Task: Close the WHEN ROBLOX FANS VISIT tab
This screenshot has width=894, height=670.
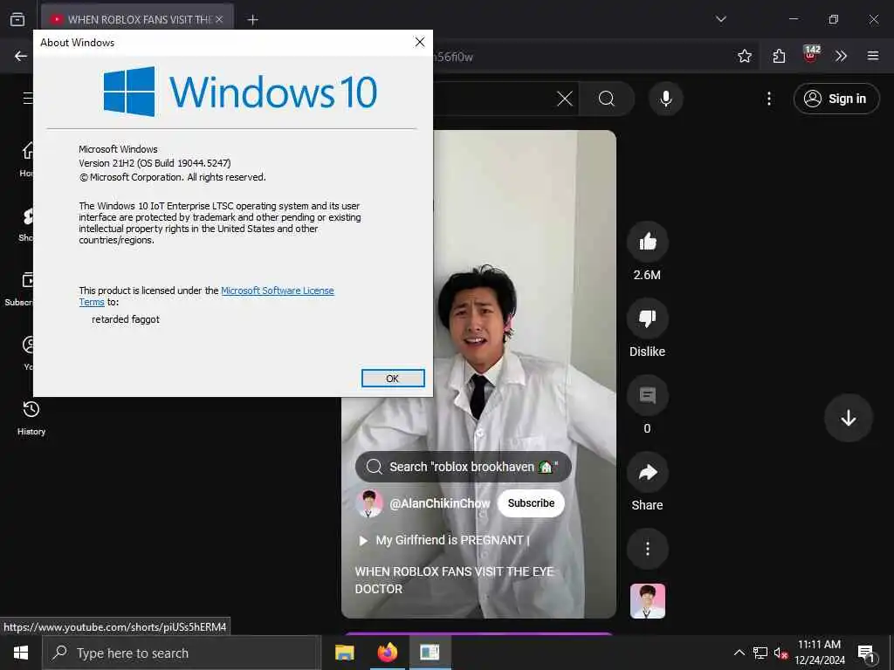Action: tap(219, 19)
